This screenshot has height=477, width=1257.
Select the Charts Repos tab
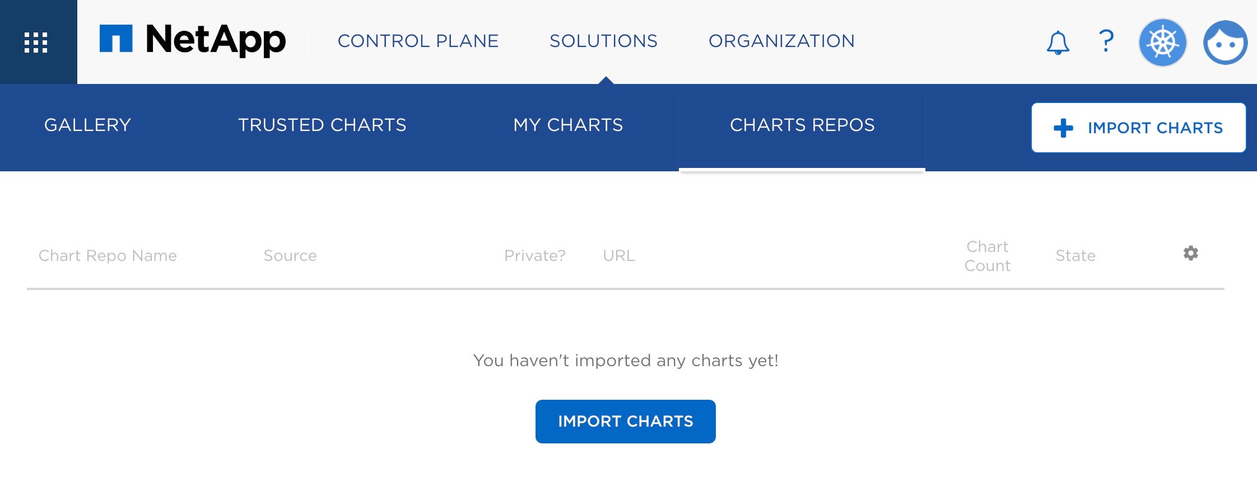802,125
